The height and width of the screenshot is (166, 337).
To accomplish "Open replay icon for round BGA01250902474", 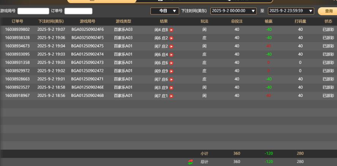I will [x=171, y=55].
